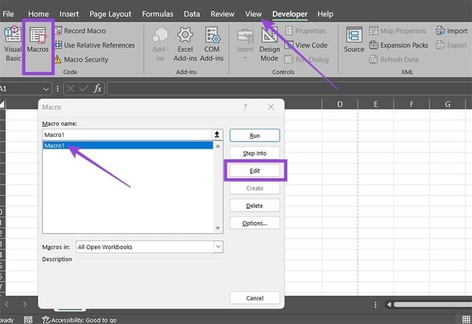This screenshot has height=324, width=472.
Task: Click the XML Source pane icon
Action: pos(354,40)
